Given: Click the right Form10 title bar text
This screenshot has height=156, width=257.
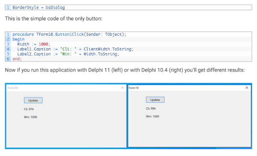Looking at the screenshot, I should click(x=134, y=88).
